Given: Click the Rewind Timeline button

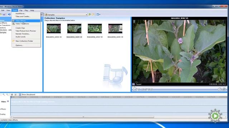Looking at the screenshot, I should [x=12, y=95].
